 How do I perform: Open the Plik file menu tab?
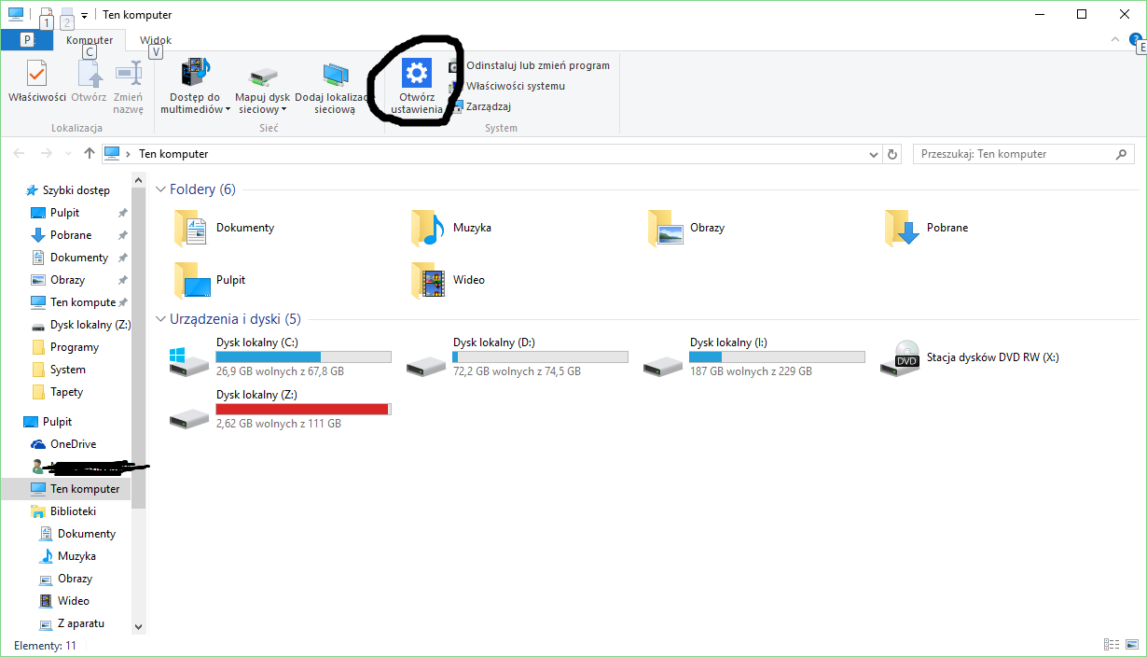click(x=26, y=40)
